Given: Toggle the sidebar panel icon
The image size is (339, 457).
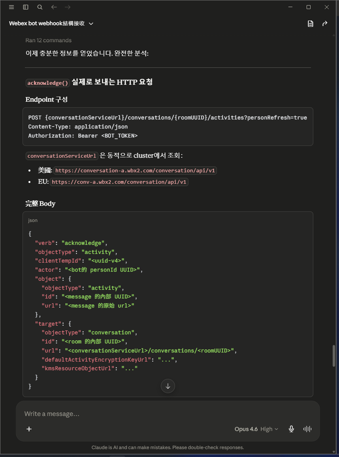Looking at the screenshot, I should [26, 7].
